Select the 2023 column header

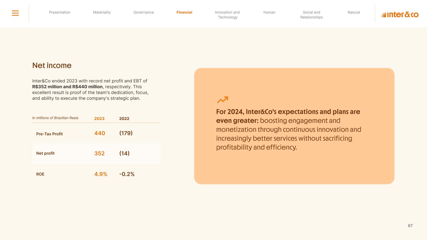99,119
